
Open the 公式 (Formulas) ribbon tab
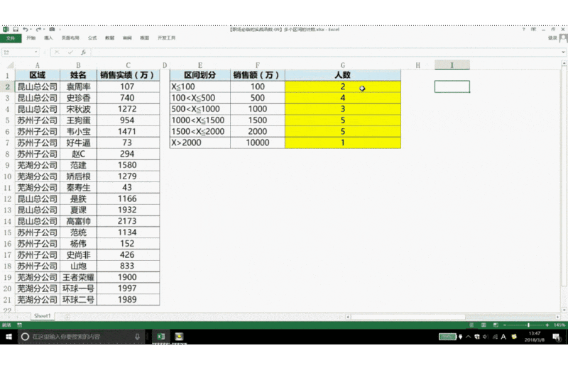point(92,38)
